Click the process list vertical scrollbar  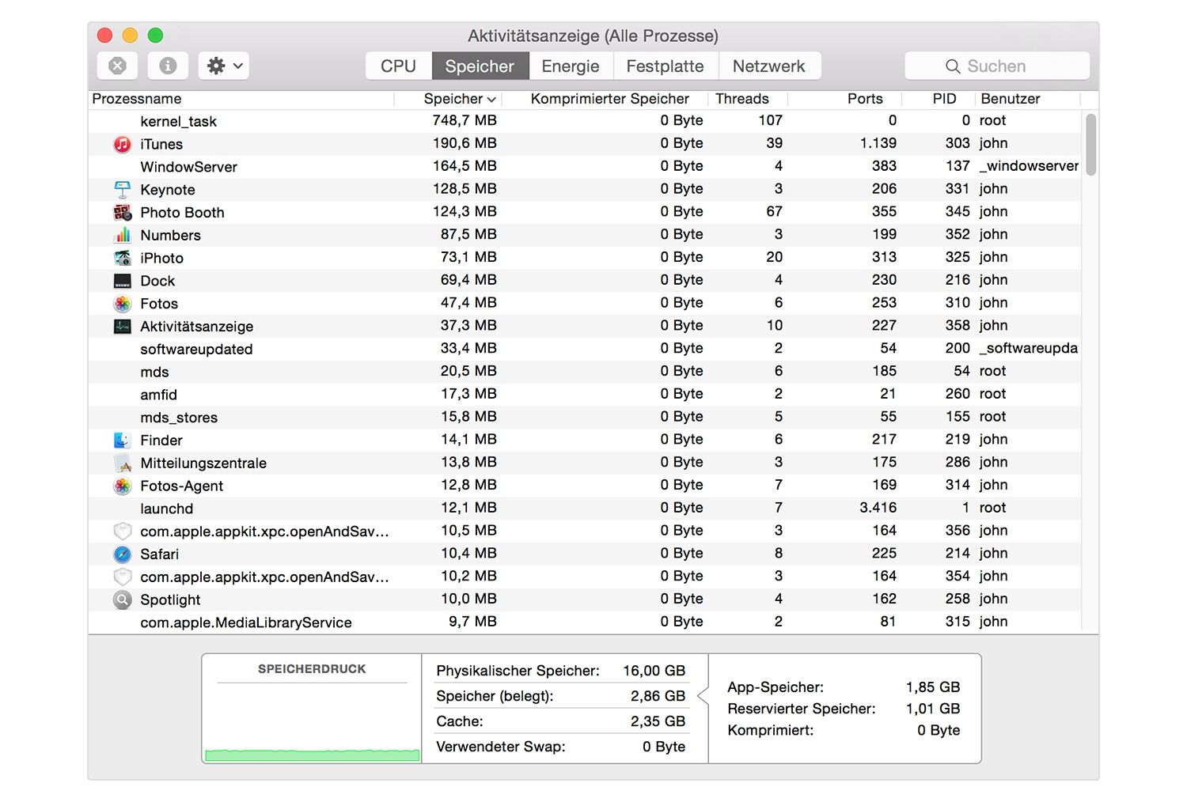tap(1090, 145)
